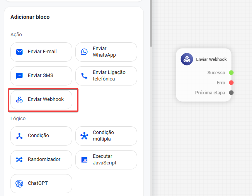Click the side panel vertical scrollbar thumb
This screenshot has height=196, width=252.
(x=151, y=23)
